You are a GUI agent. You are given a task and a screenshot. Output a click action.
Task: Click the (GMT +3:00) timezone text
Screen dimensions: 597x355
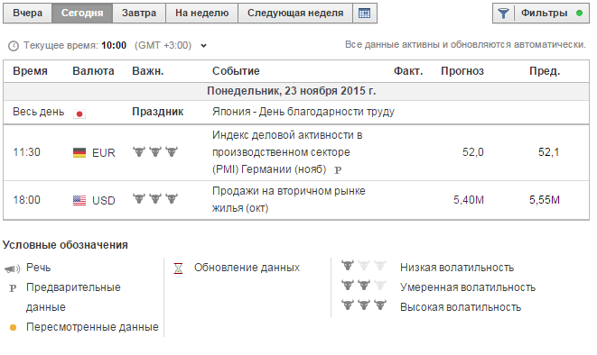click(163, 46)
